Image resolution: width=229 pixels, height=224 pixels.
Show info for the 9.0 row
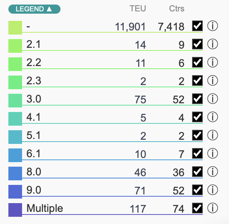pyautogui.click(x=212, y=190)
